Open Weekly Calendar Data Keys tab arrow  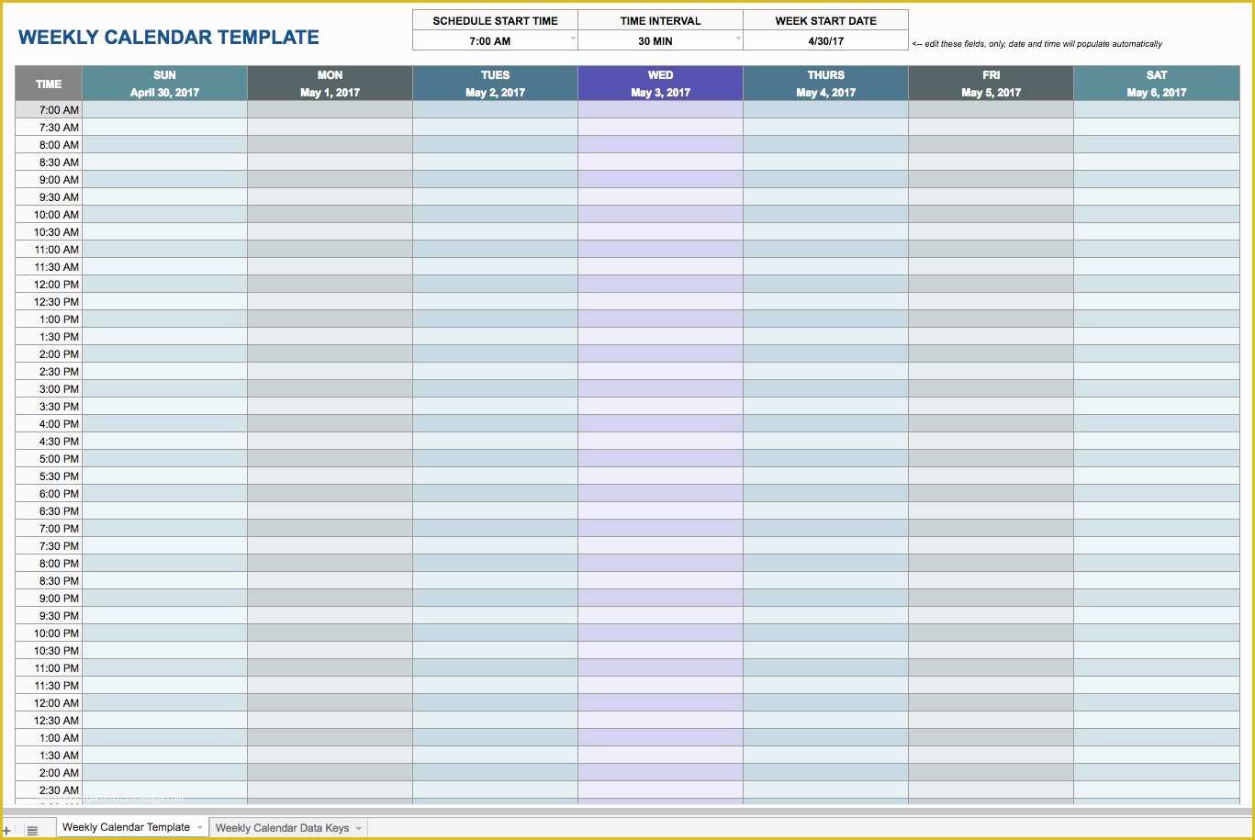(x=359, y=828)
